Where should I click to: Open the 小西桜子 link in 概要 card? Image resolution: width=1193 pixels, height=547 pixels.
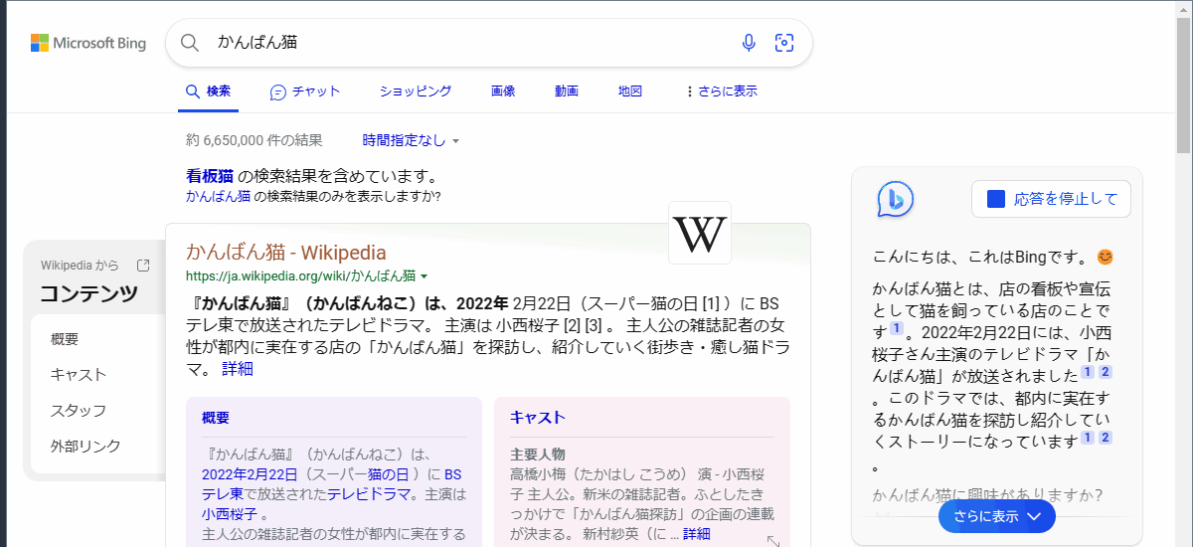[x=230, y=514]
